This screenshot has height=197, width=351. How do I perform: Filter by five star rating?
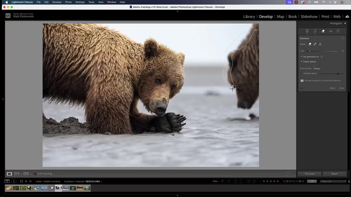point(278,181)
